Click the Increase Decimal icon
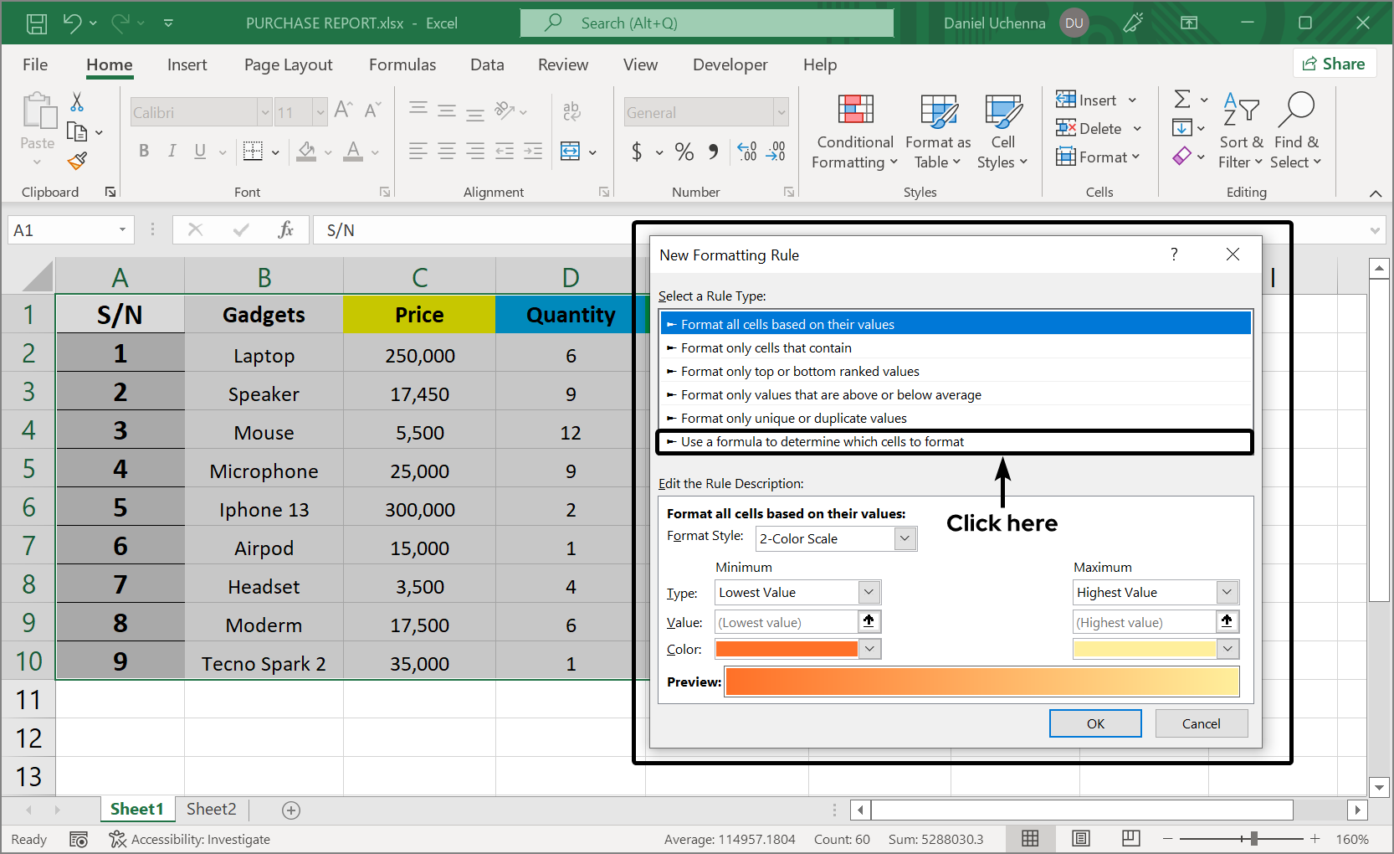 746,152
